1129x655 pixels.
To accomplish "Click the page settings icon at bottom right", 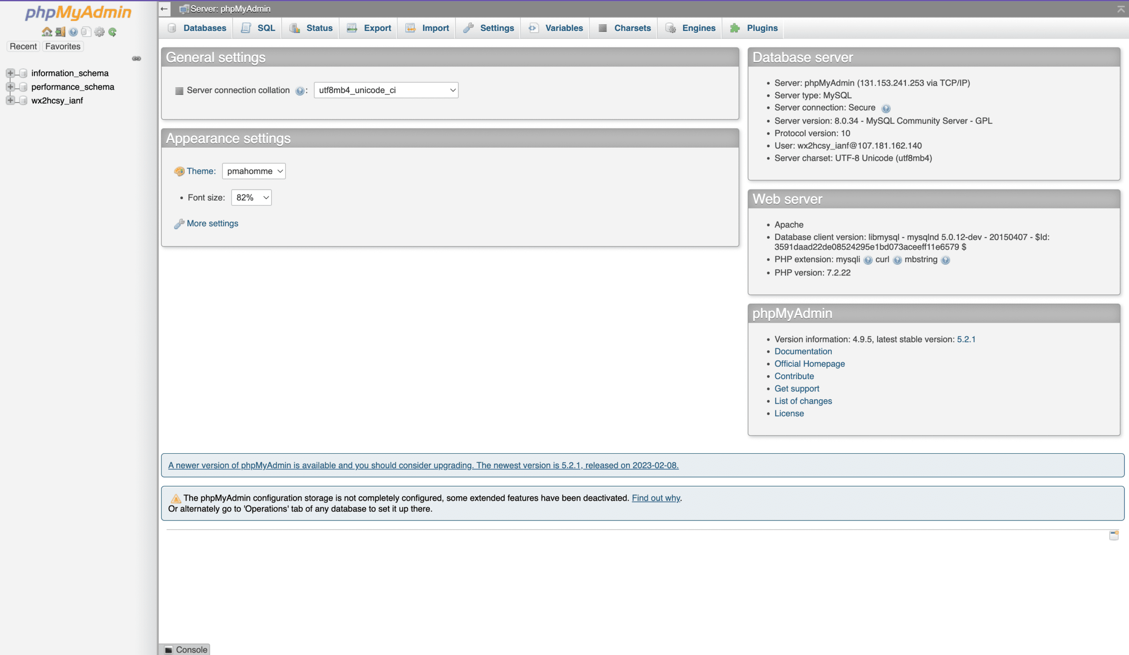I will point(1114,535).
